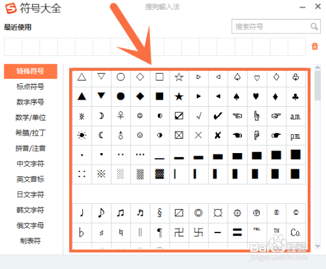326x269 pixels.
Task: Insert the quarter note symbol
Action: pyautogui.click(x=81, y=213)
